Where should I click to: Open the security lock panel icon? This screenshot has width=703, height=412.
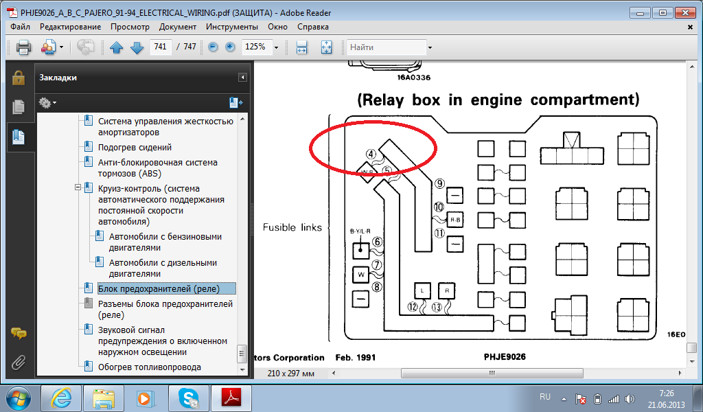pyautogui.click(x=19, y=76)
